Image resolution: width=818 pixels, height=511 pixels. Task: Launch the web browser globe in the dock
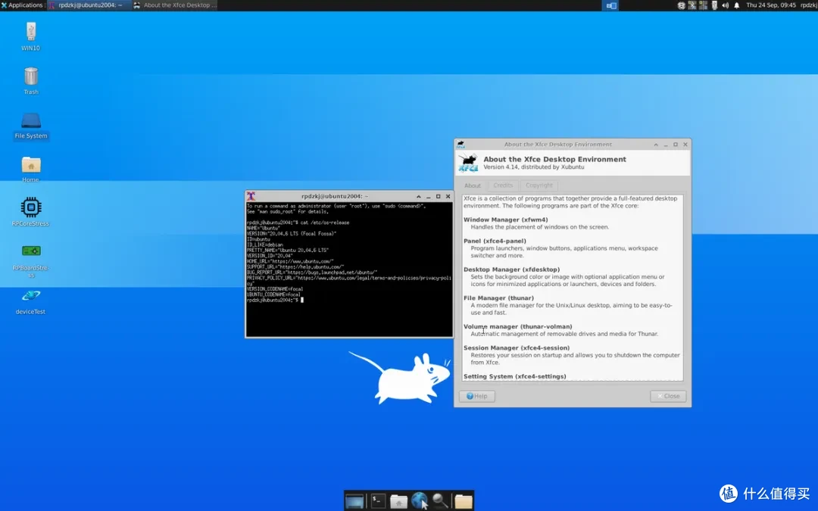click(419, 500)
